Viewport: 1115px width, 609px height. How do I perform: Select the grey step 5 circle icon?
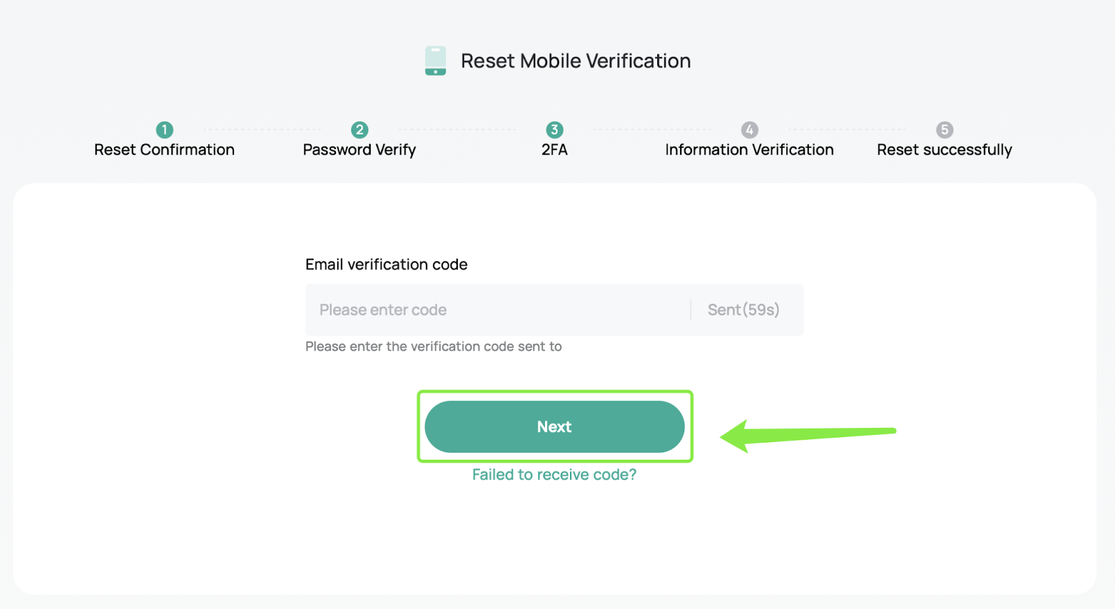pos(945,130)
